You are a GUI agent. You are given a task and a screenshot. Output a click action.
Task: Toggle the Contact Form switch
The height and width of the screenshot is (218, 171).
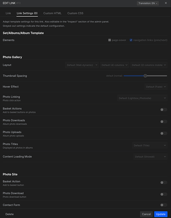click(x=164, y=205)
